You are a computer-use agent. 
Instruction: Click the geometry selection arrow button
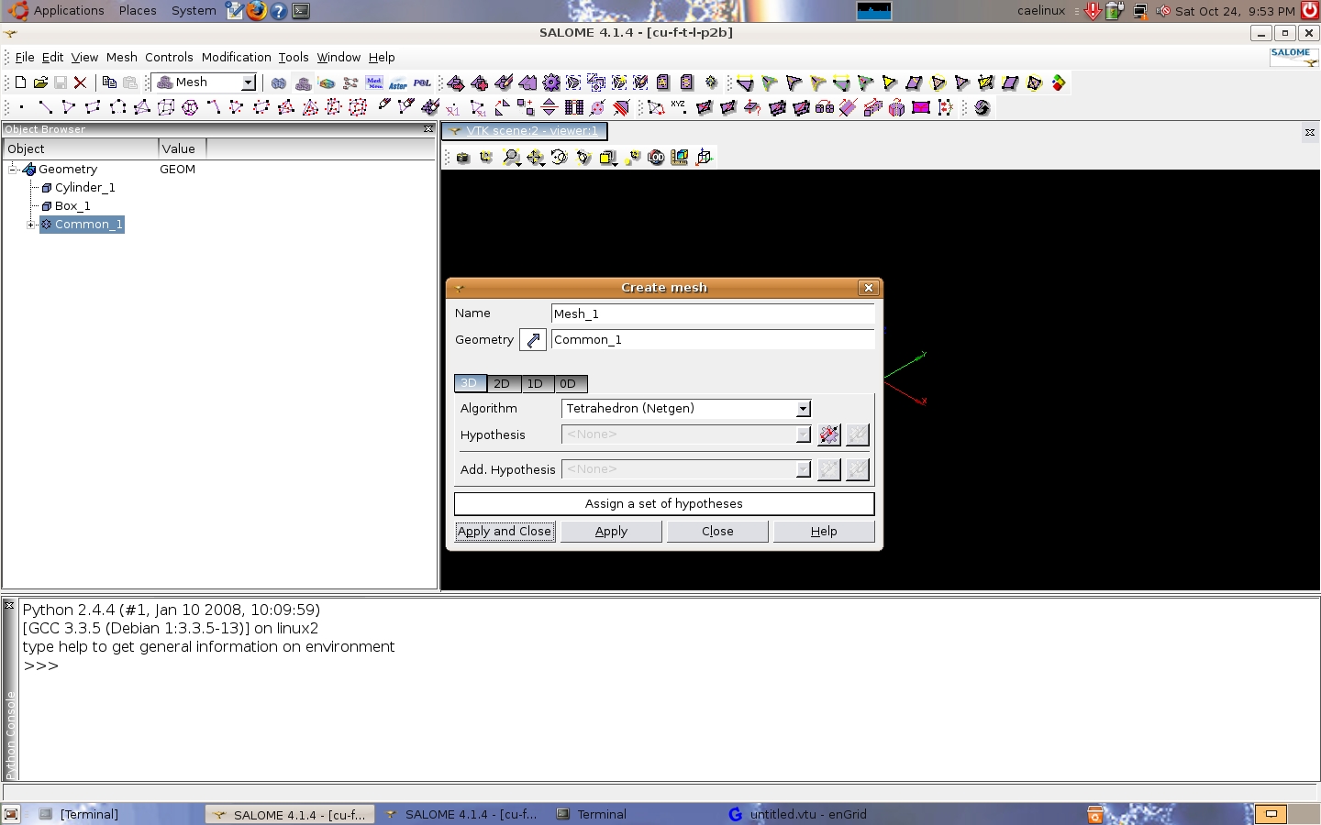point(533,340)
